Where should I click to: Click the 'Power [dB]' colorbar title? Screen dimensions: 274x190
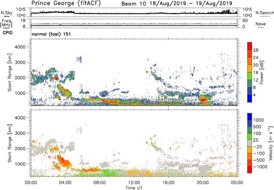pyautogui.click(x=261, y=72)
